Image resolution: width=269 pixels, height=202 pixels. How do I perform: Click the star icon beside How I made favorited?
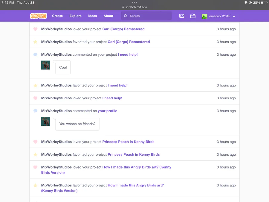pyautogui.click(x=35, y=185)
